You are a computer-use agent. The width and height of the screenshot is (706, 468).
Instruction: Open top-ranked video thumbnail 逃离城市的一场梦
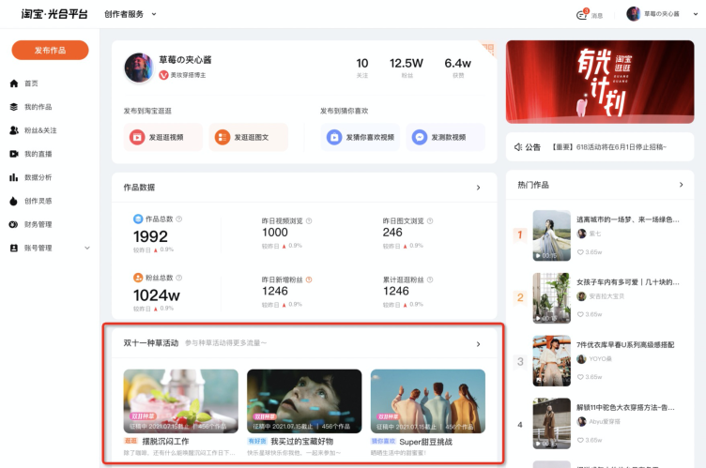(x=552, y=235)
